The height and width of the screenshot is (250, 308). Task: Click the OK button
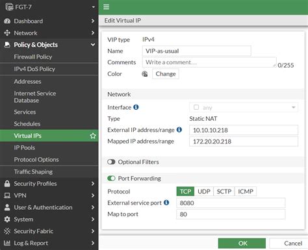242,244
